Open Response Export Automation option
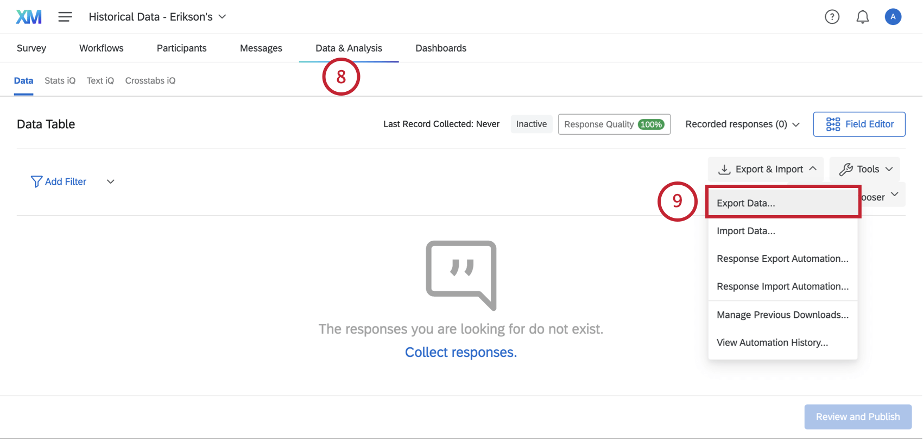 (783, 259)
